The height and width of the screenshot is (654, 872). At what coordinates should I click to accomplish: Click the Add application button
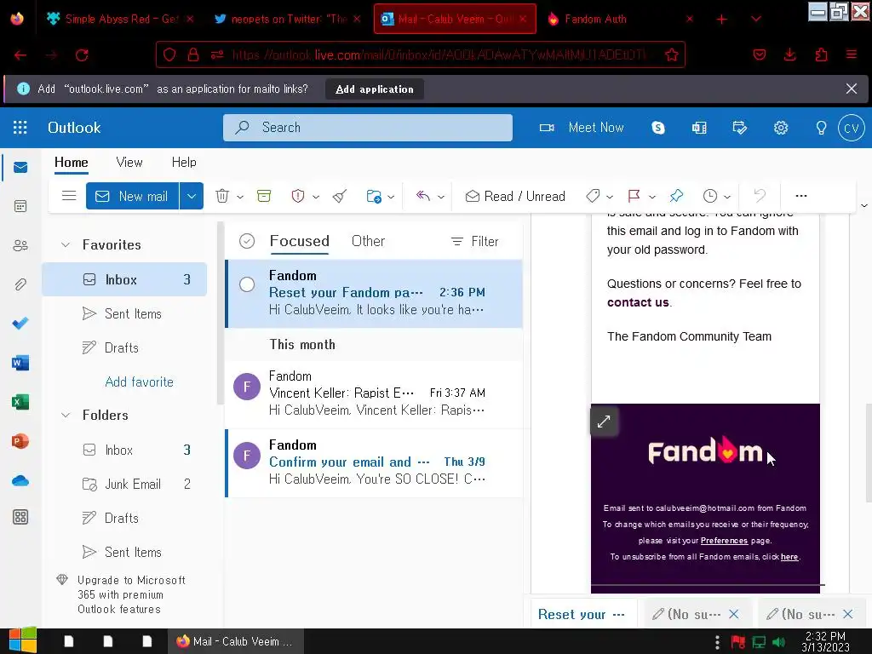click(375, 89)
